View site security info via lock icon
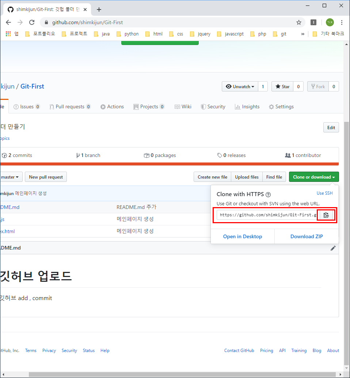 (46, 22)
